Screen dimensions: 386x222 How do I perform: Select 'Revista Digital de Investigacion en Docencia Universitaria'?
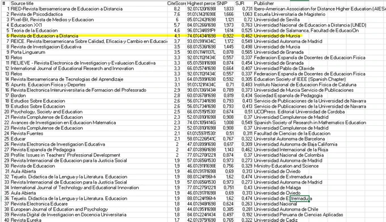[69, 215]
